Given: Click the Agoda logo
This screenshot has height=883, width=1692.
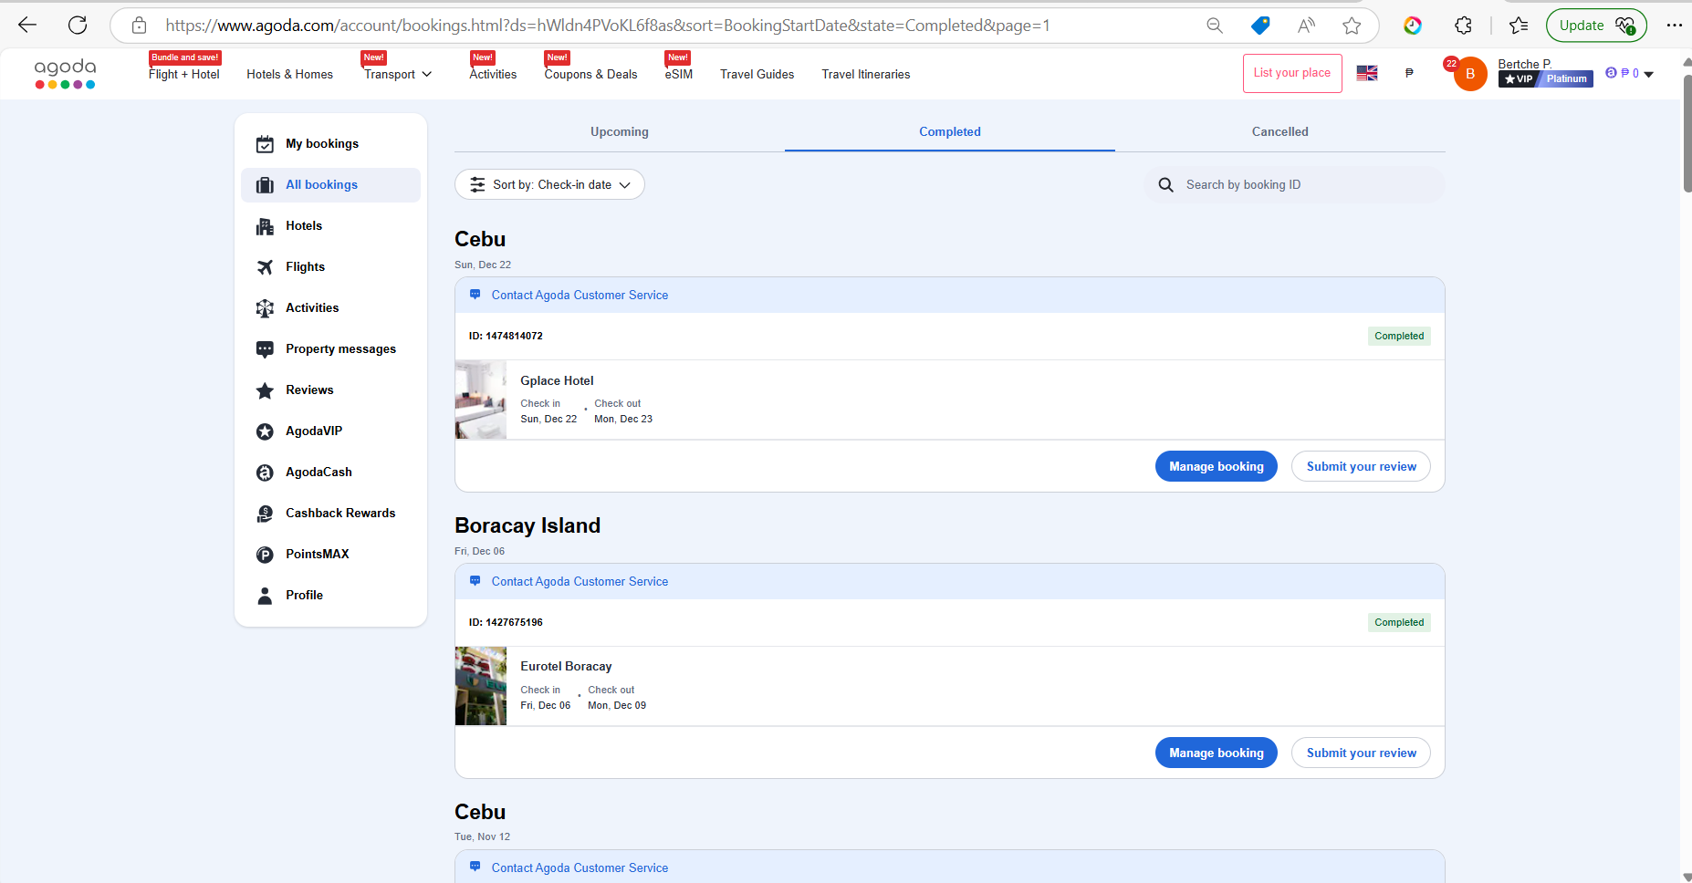Looking at the screenshot, I should [65, 73].
